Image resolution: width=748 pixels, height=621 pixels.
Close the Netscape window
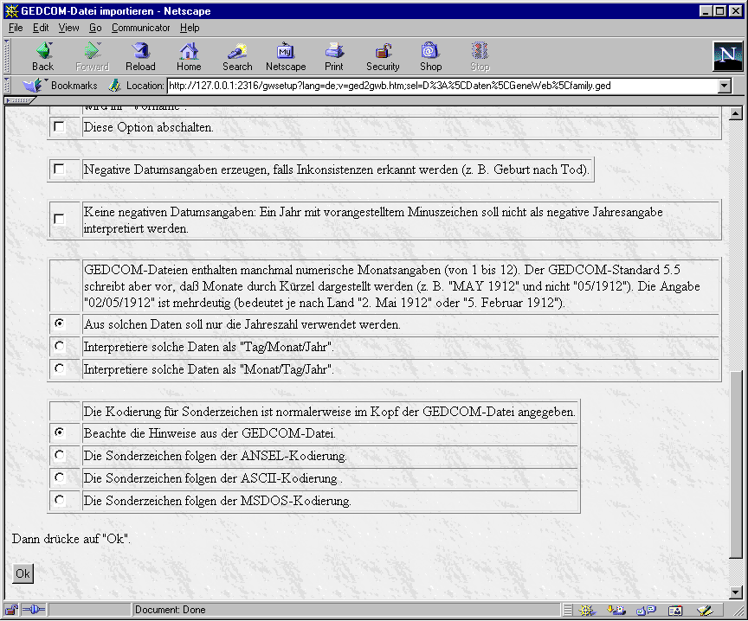[x=735, y=11]
